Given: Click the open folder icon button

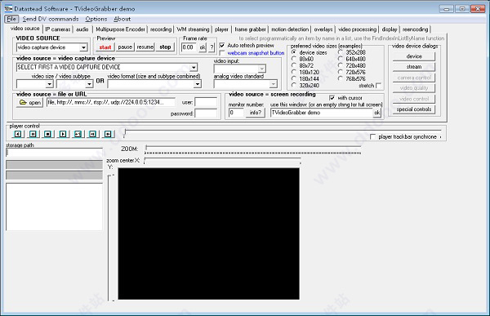Looking at the screenshot, I should 29,103.
